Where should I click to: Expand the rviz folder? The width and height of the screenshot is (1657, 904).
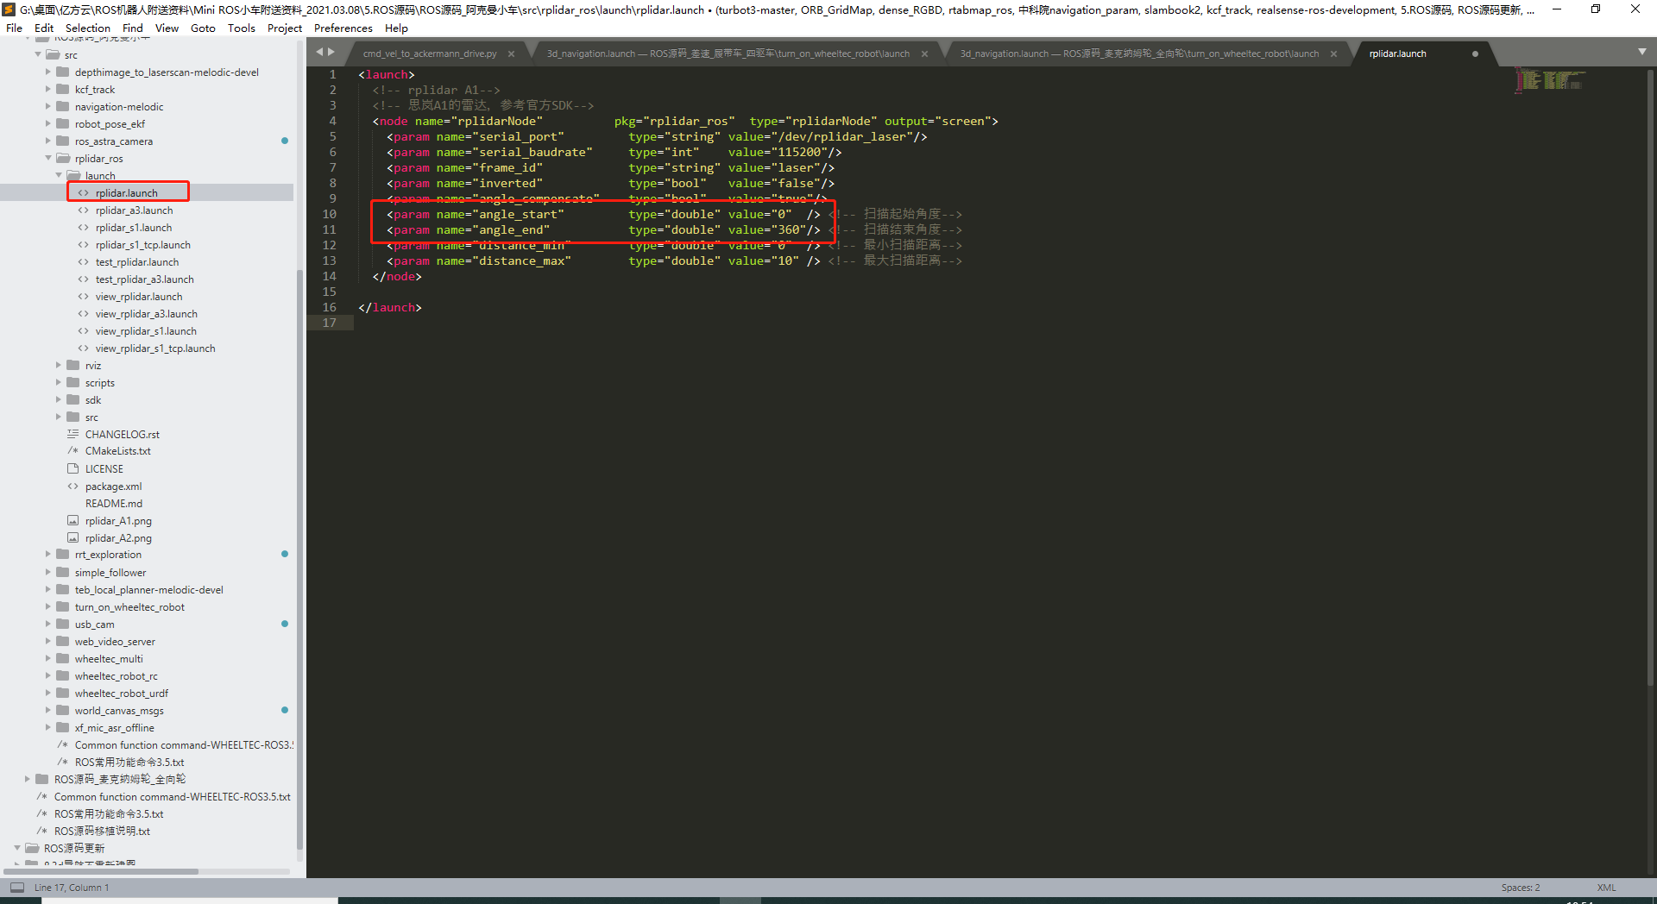pyautogui.click(x=59, y=365)
